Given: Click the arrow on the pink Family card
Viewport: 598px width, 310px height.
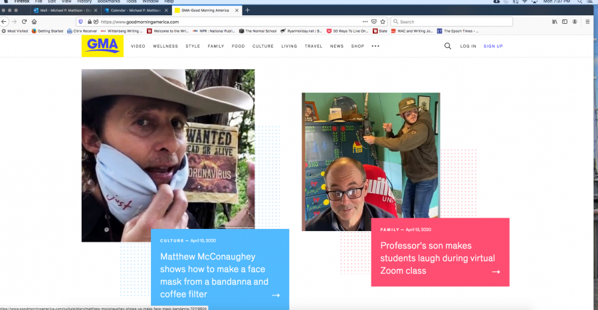Looking at the screenshot, I should [x=496, y=272].
